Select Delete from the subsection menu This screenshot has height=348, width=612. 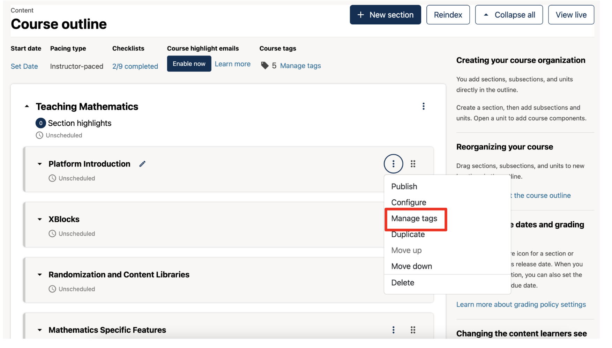click(403, 283)
